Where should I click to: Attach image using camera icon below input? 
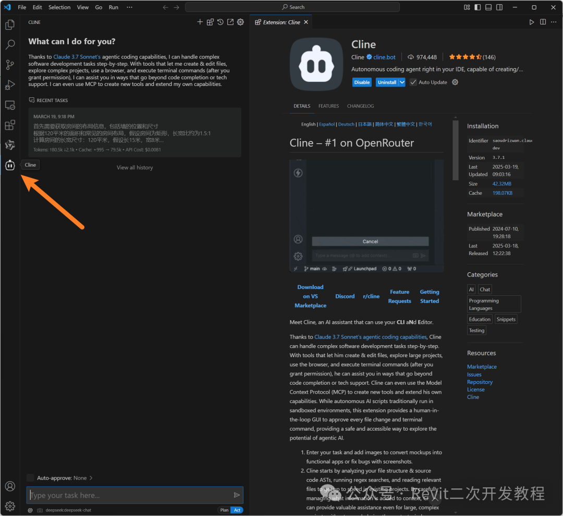tap(40, 510)
